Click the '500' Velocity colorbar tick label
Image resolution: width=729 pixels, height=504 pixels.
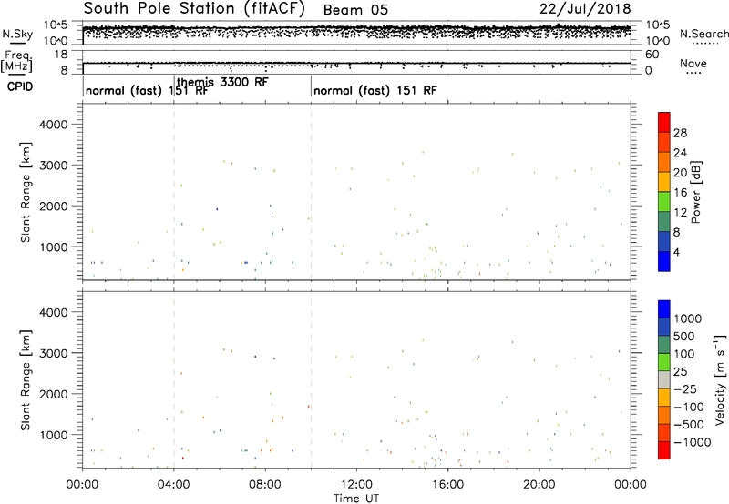(x=684, y=336)
